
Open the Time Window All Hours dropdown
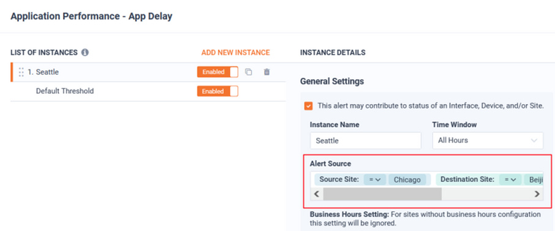tap(488, 140)
